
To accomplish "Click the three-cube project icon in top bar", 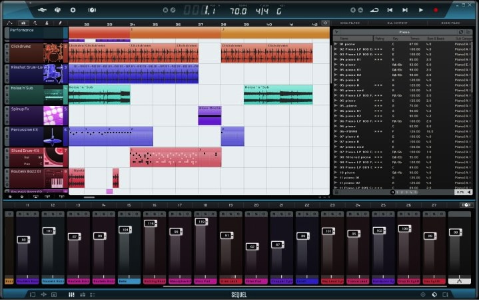I will coord(57,10).
